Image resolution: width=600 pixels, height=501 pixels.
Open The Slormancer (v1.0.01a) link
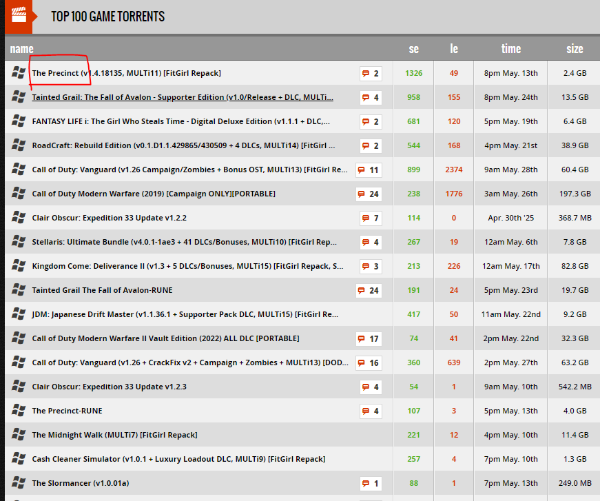81,483
